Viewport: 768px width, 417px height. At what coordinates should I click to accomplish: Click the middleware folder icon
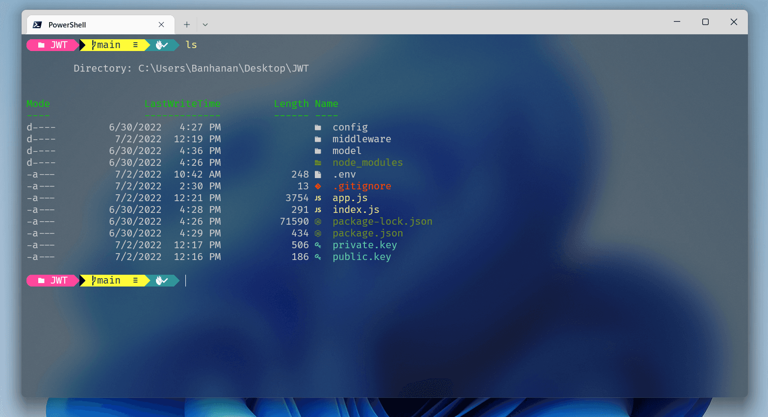point(318,139)
